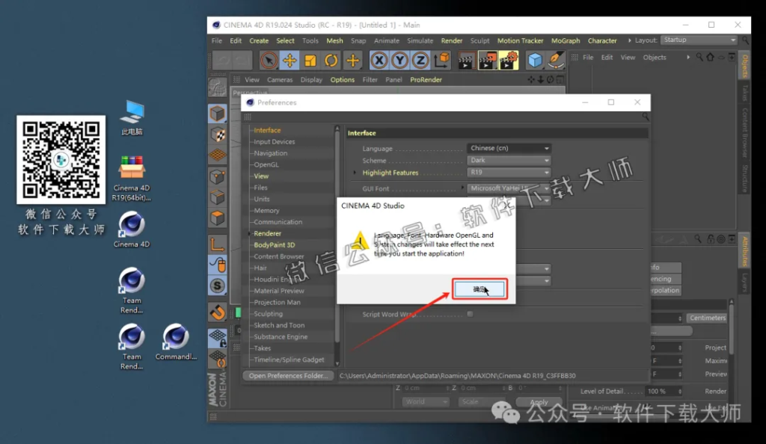Click the Render View clapperboard icon
This screenshot has width=766, height=444.
tap(465, 61)
